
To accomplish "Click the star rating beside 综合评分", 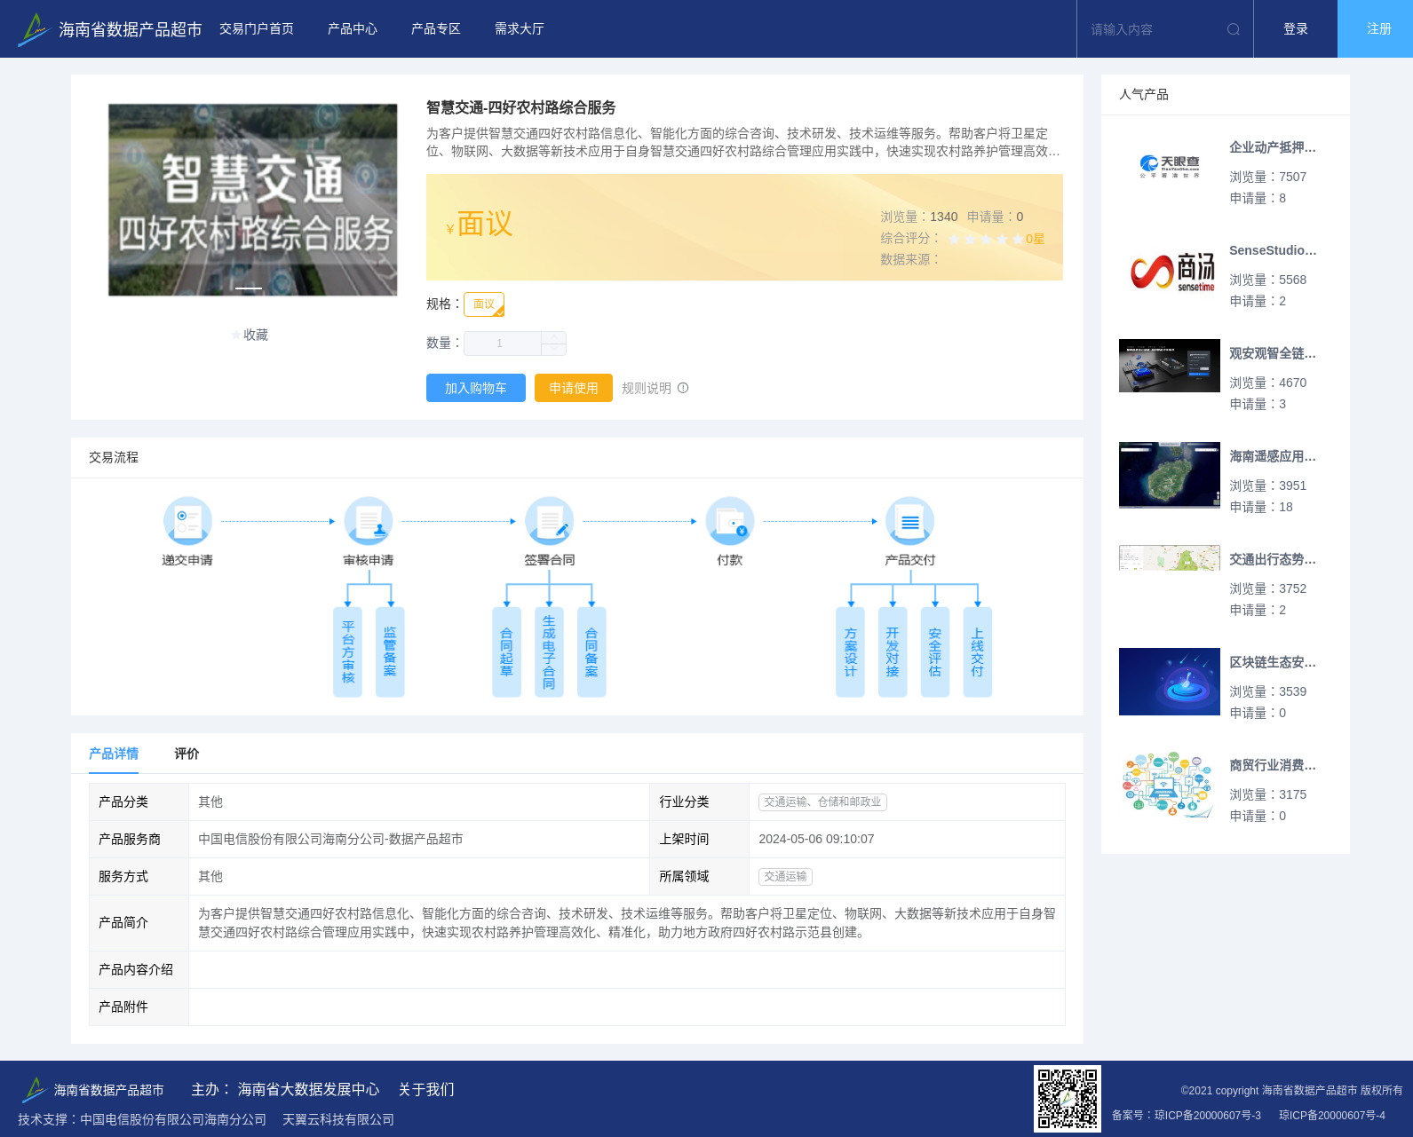I will click(x=986, y=239).
